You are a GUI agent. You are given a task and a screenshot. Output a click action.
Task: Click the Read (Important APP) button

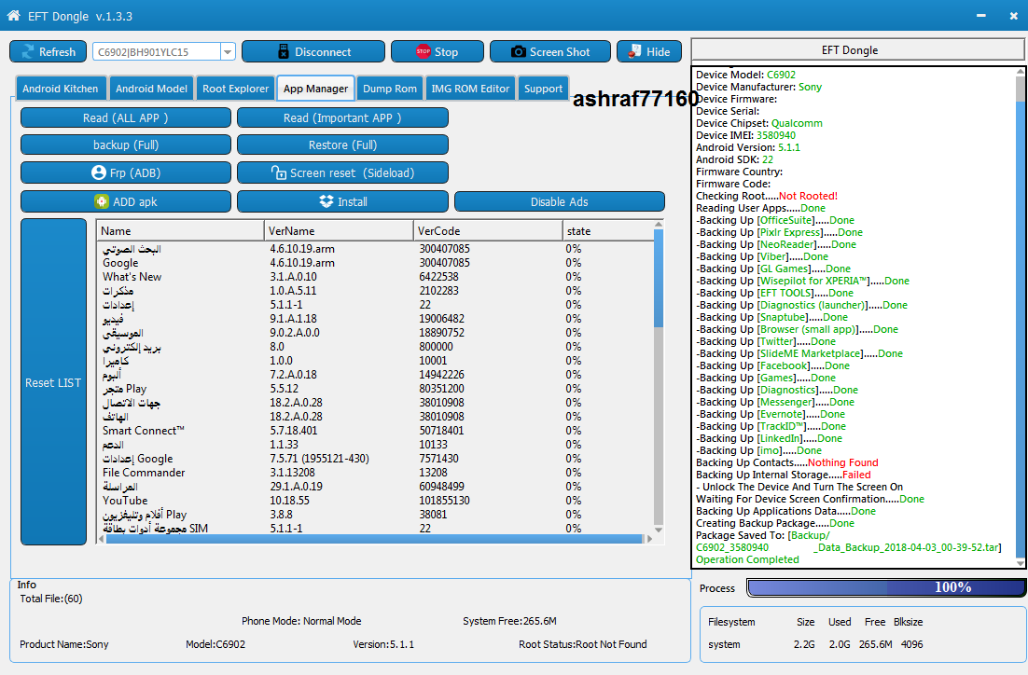[x=343, y=118]
